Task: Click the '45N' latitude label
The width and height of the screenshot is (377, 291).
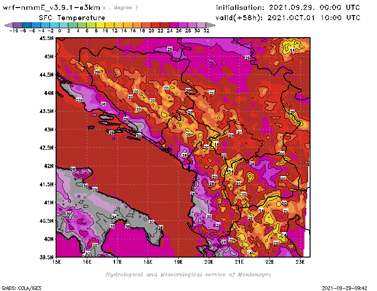Action: pos(49,56)
